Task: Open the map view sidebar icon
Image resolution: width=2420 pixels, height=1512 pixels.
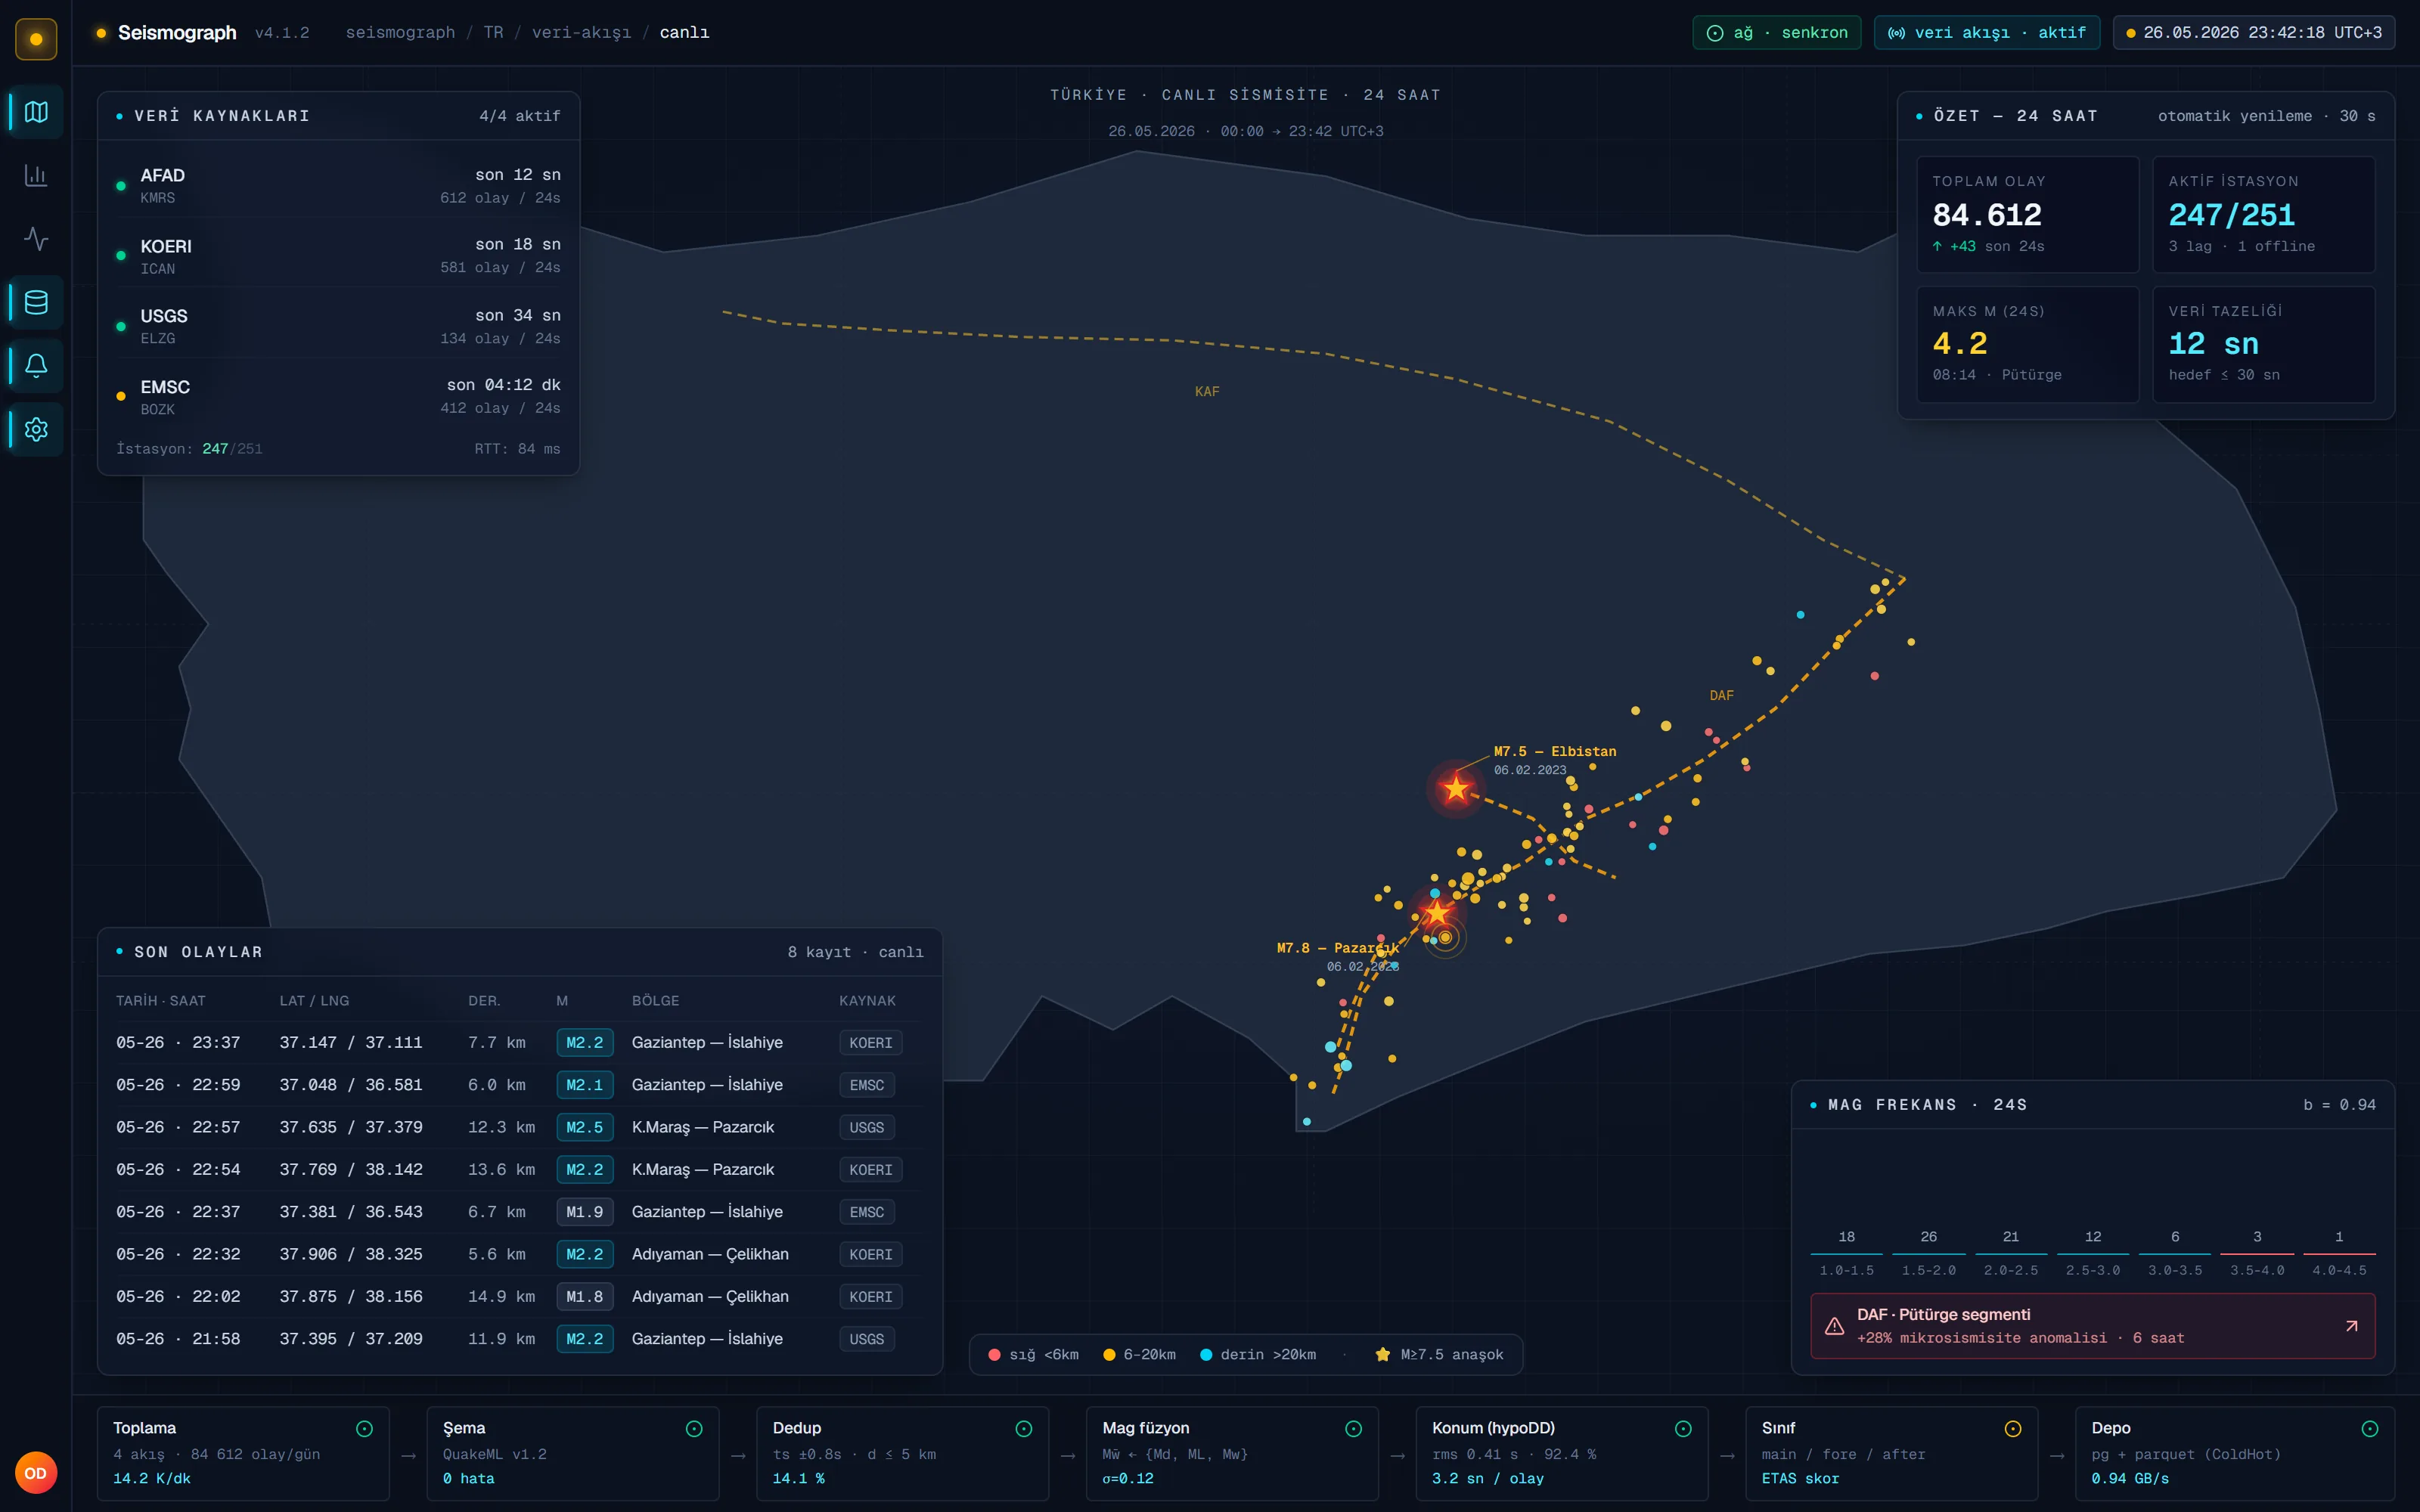Action: coord(36,111)
